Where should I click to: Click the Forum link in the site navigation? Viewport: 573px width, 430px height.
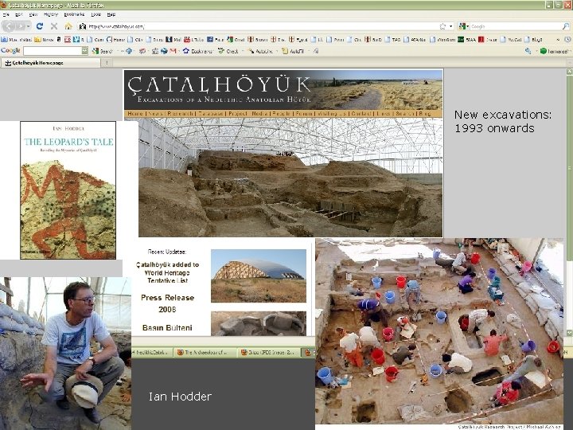pos(304,114)
